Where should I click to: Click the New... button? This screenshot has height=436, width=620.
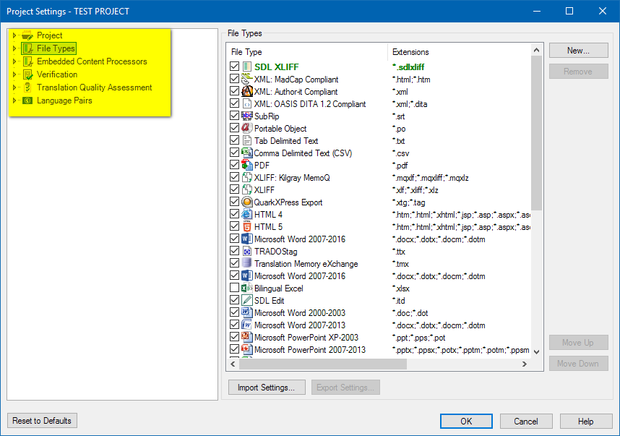click(x=579, y=51)
